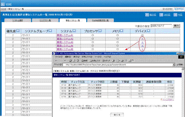Click the processor ○ status of 業務システムA1

click(93, 35)
